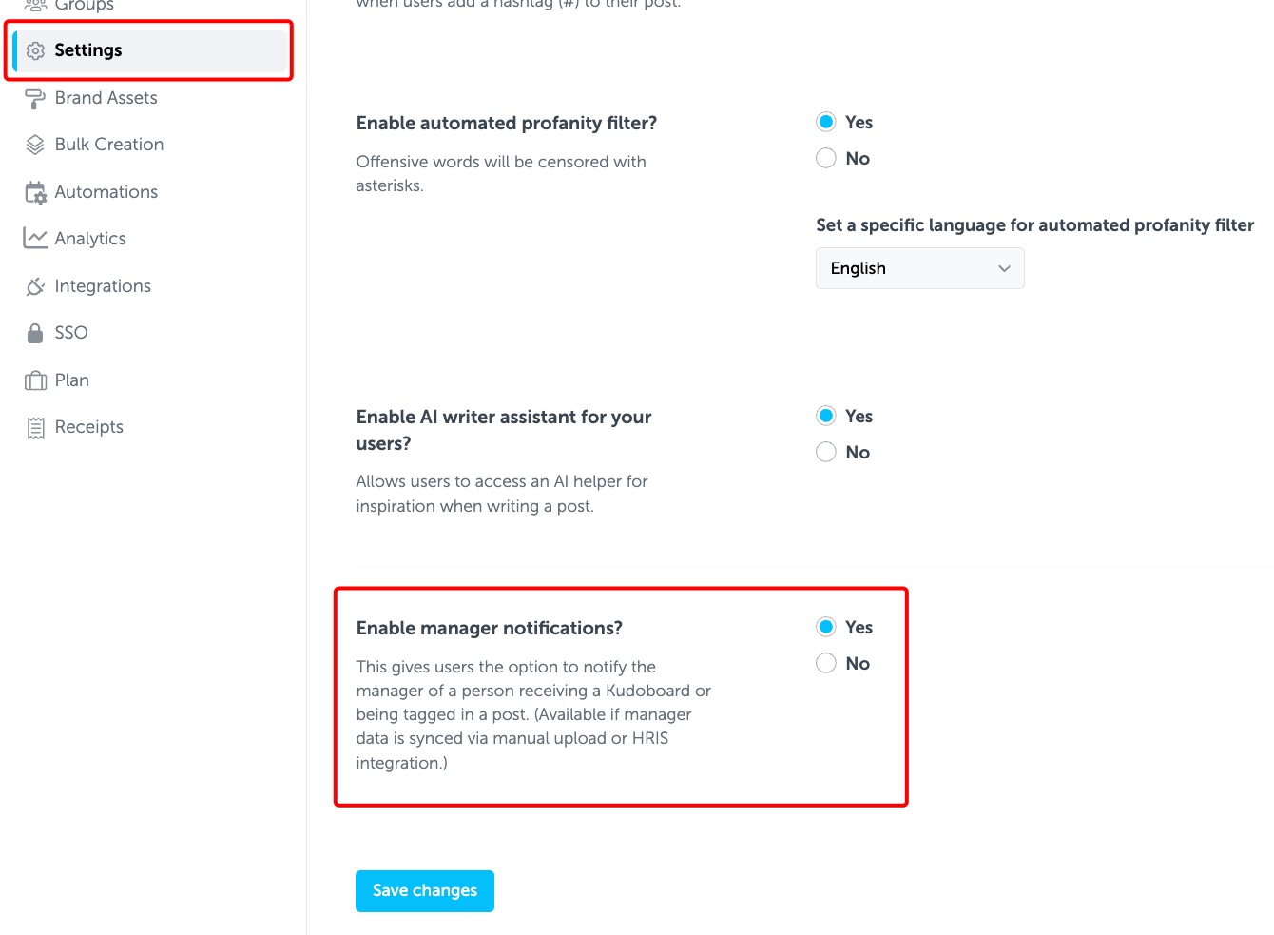The width and height of the screenshot is (1274, 935).
Task: Navigate to the Settings menu entry
Action: [88, 50]
